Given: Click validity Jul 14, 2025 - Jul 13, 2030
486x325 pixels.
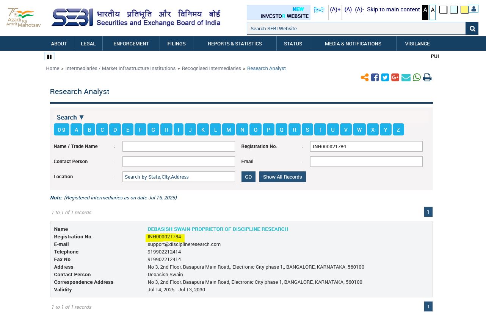Looking at the screenshot, I should 176,290.
